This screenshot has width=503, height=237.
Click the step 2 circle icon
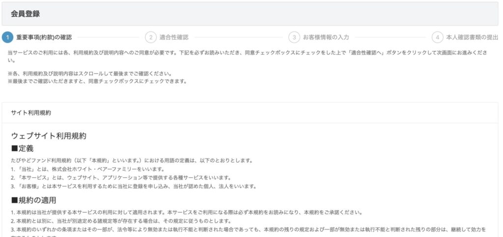151,37
